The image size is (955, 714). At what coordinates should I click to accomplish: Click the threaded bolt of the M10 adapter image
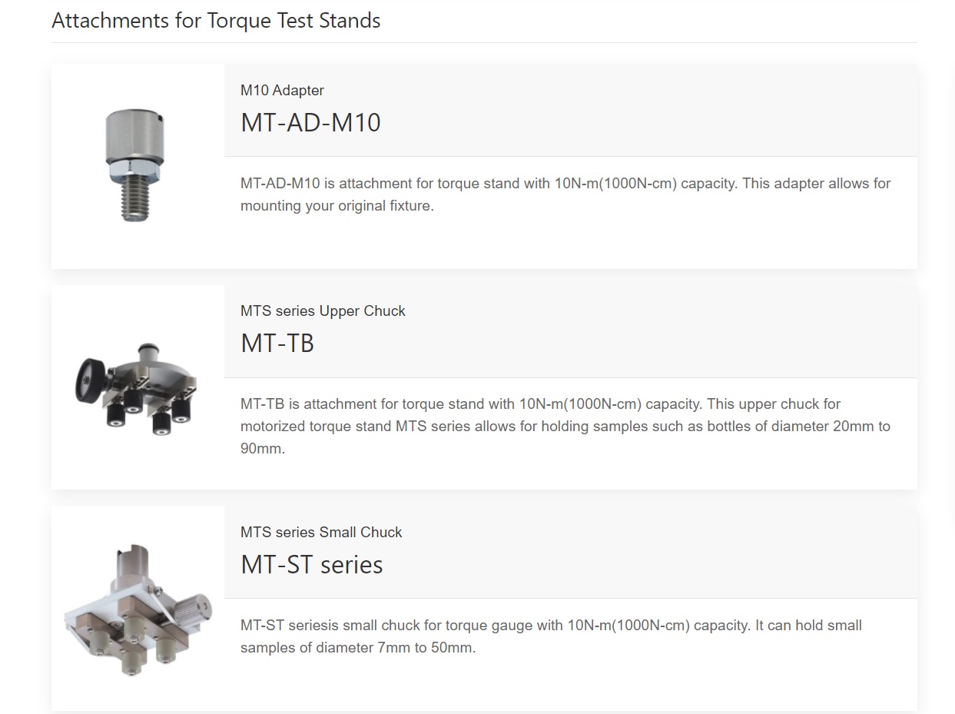click(135, 198)
